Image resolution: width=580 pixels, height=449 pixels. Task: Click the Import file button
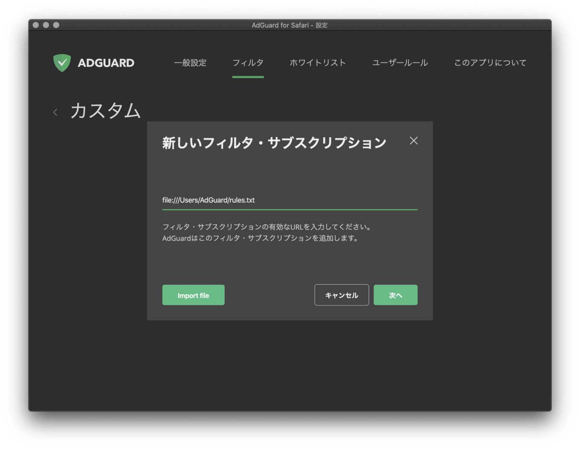(x=193, y=295)
